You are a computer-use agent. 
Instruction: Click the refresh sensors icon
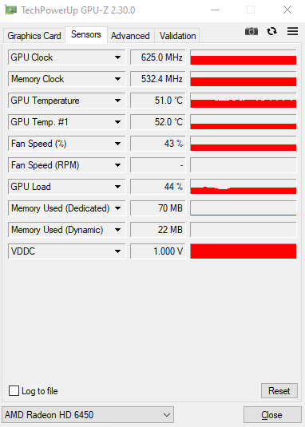click(x=271, y=31)
